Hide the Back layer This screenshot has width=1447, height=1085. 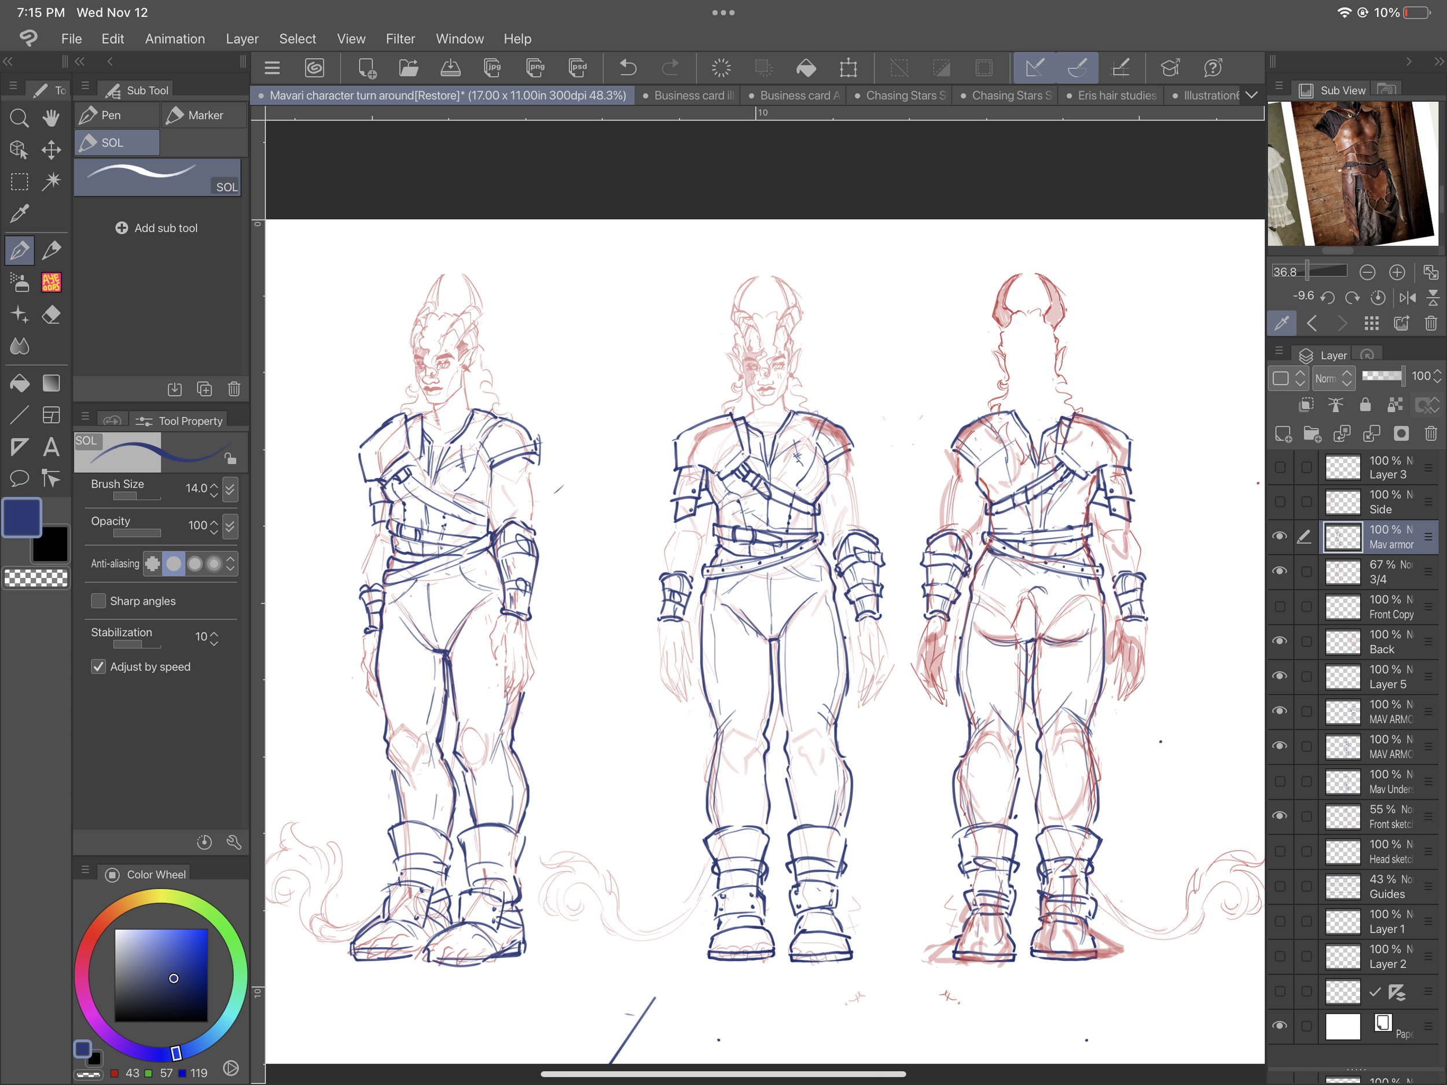1280,641
